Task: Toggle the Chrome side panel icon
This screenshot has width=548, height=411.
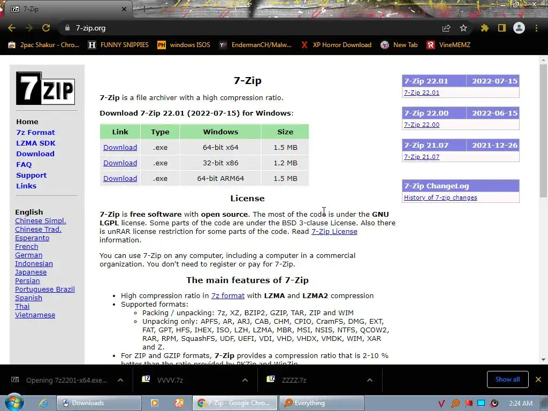Action: point(502,28)
